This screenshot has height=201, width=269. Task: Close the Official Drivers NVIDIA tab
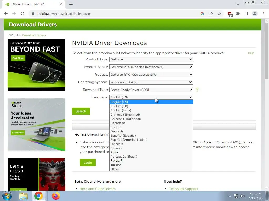coord(61,4)
